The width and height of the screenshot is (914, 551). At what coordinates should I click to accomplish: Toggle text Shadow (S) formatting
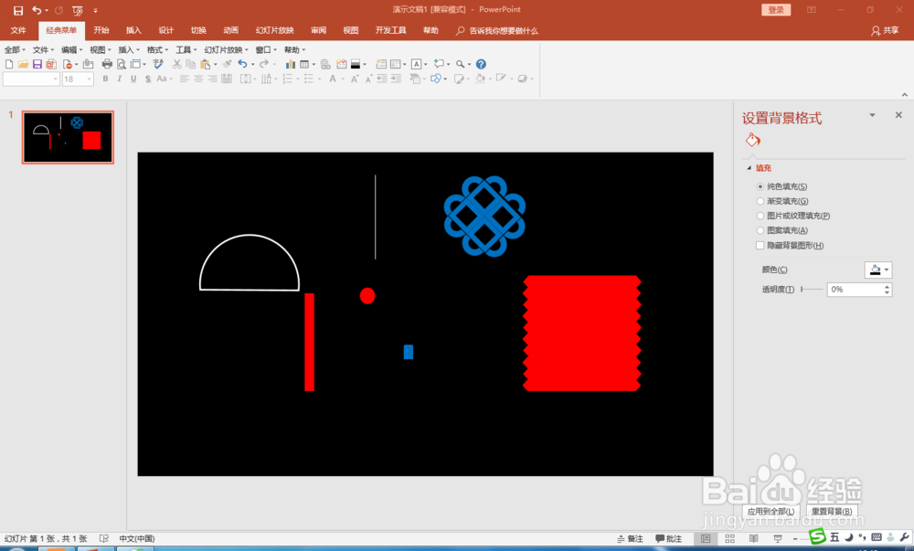(x=148, y=79)
